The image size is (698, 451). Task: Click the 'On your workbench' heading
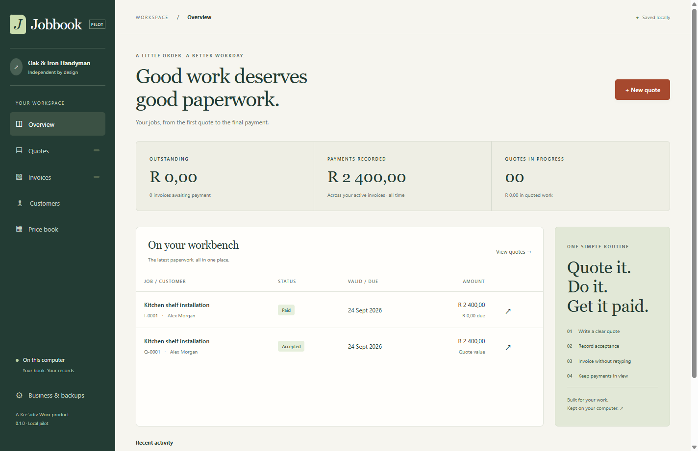click(193, 245)
